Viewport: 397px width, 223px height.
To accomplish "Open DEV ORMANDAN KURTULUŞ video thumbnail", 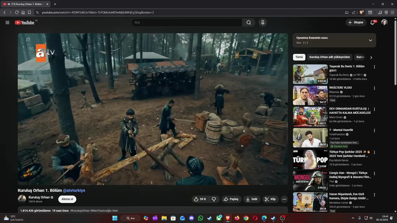I will click(x=310, y=117).
